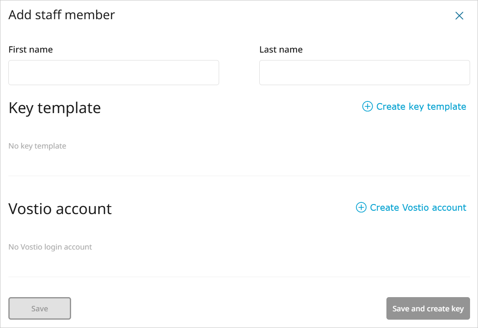Click the No key template placeholder text

click(x=37, y=146)
